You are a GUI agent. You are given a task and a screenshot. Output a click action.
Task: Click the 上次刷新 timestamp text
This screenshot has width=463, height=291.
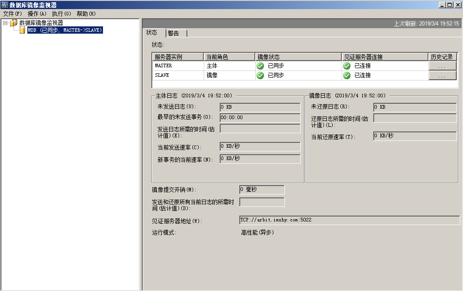(x=427, y=24)
